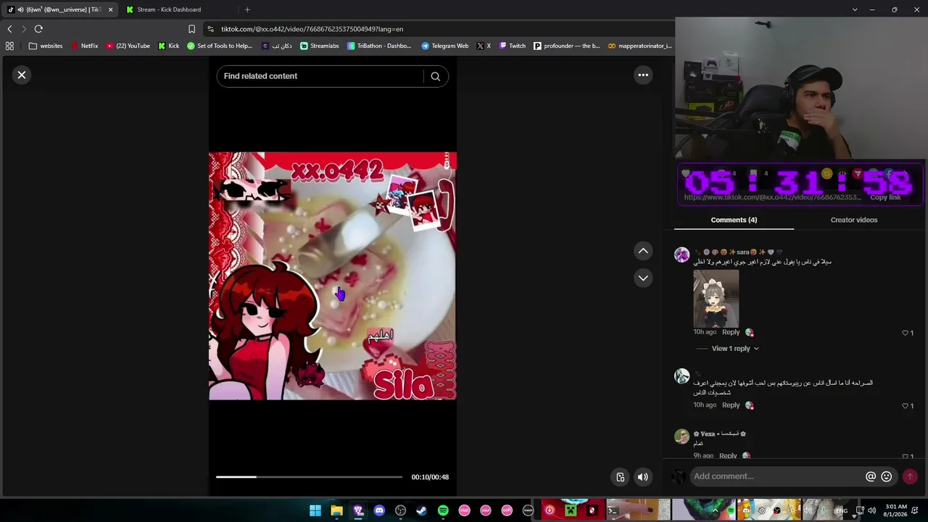This screenshot has height=522, width=928.
Task: Like sara's comment with the heart
Action: pyautogui.click(x=905, y=333)
